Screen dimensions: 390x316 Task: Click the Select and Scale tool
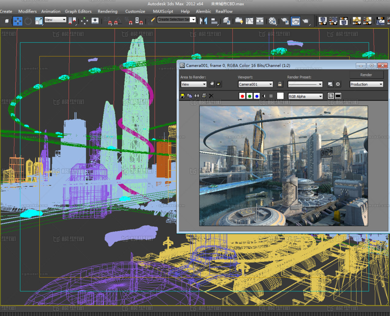pos(39,21)
